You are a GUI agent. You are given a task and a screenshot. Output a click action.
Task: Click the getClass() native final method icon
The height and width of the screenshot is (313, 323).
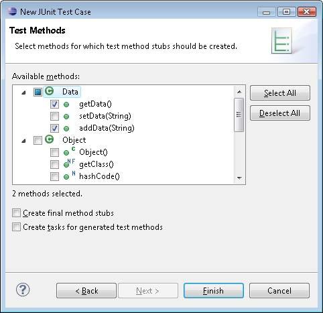tap(69, 164)
